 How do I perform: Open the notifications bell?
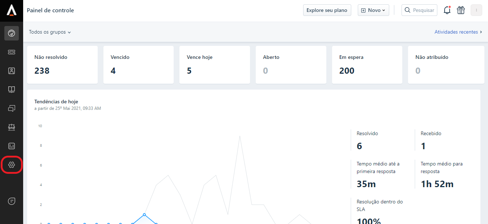coord(447,10)
